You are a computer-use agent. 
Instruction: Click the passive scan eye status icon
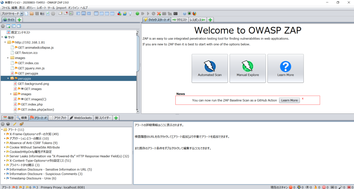[307, 187]
